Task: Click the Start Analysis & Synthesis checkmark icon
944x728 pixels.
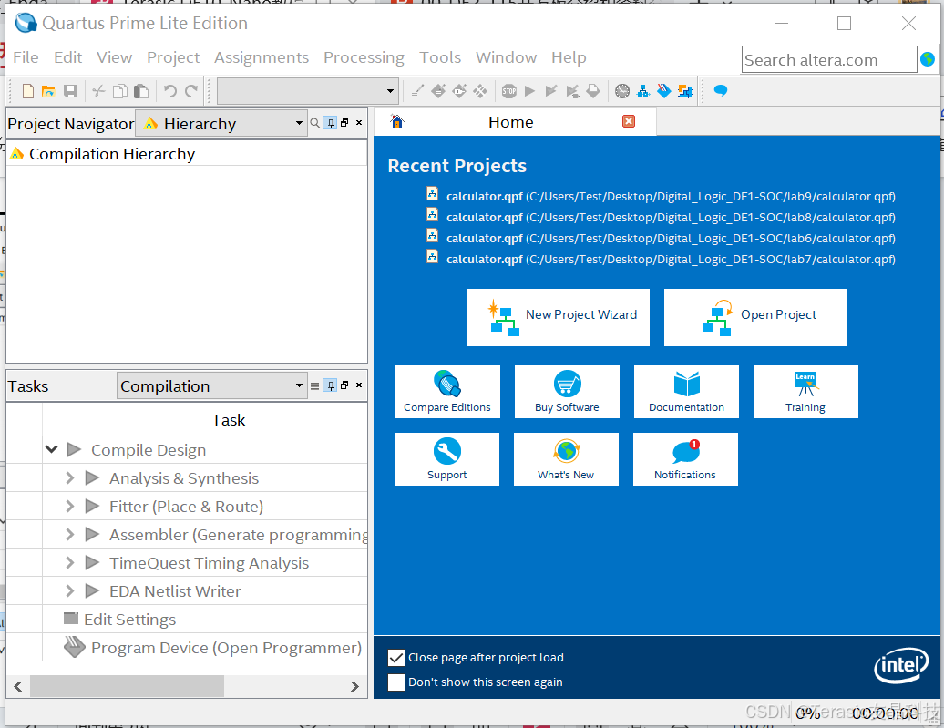Action: 551,91
